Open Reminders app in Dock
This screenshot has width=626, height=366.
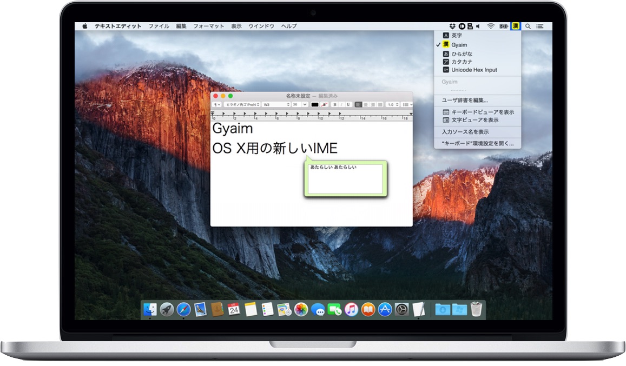tap(267, 309)
